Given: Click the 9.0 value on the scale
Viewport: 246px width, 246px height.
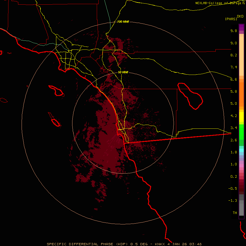Looking at the screenshot, I should pyautogui.click(x=234, y=43).
